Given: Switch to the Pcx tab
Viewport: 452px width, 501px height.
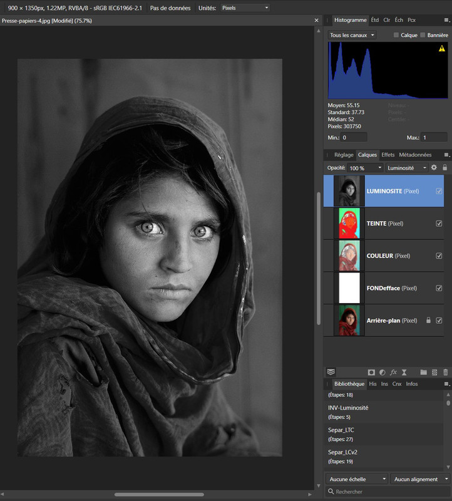Looking at the screenshot, I should tap(411, 20).
